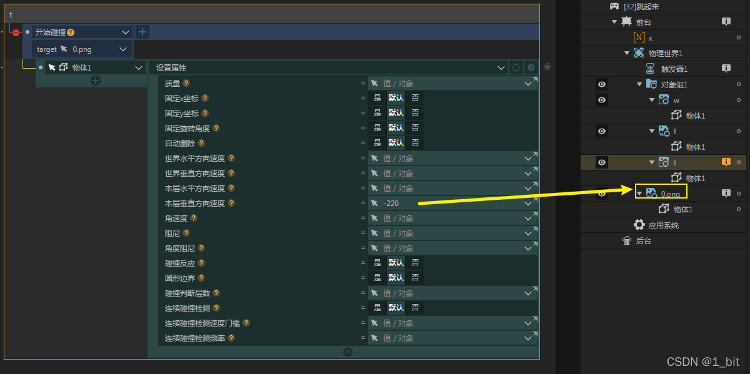
Task: Set 连续碰撞检测 to 否
Action: click(x=415, y=308)
